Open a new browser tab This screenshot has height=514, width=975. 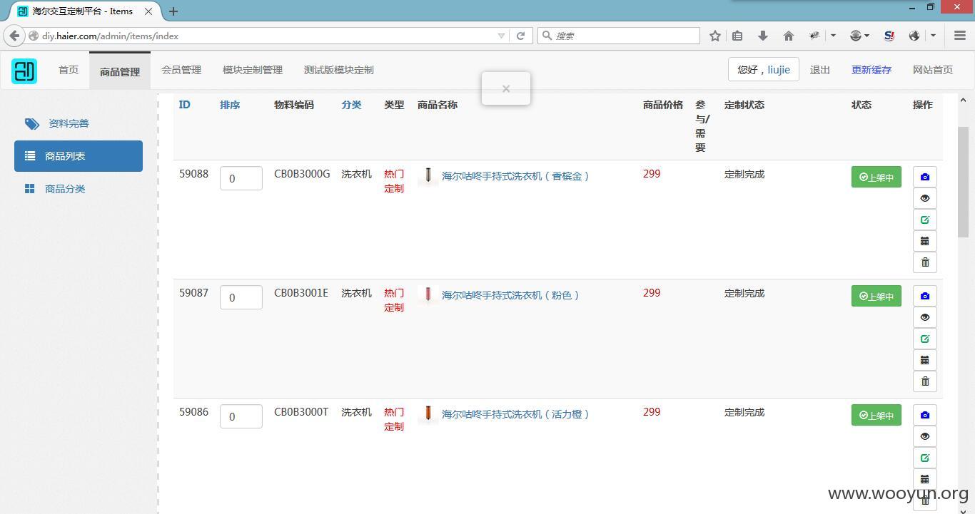click(173, 11)
